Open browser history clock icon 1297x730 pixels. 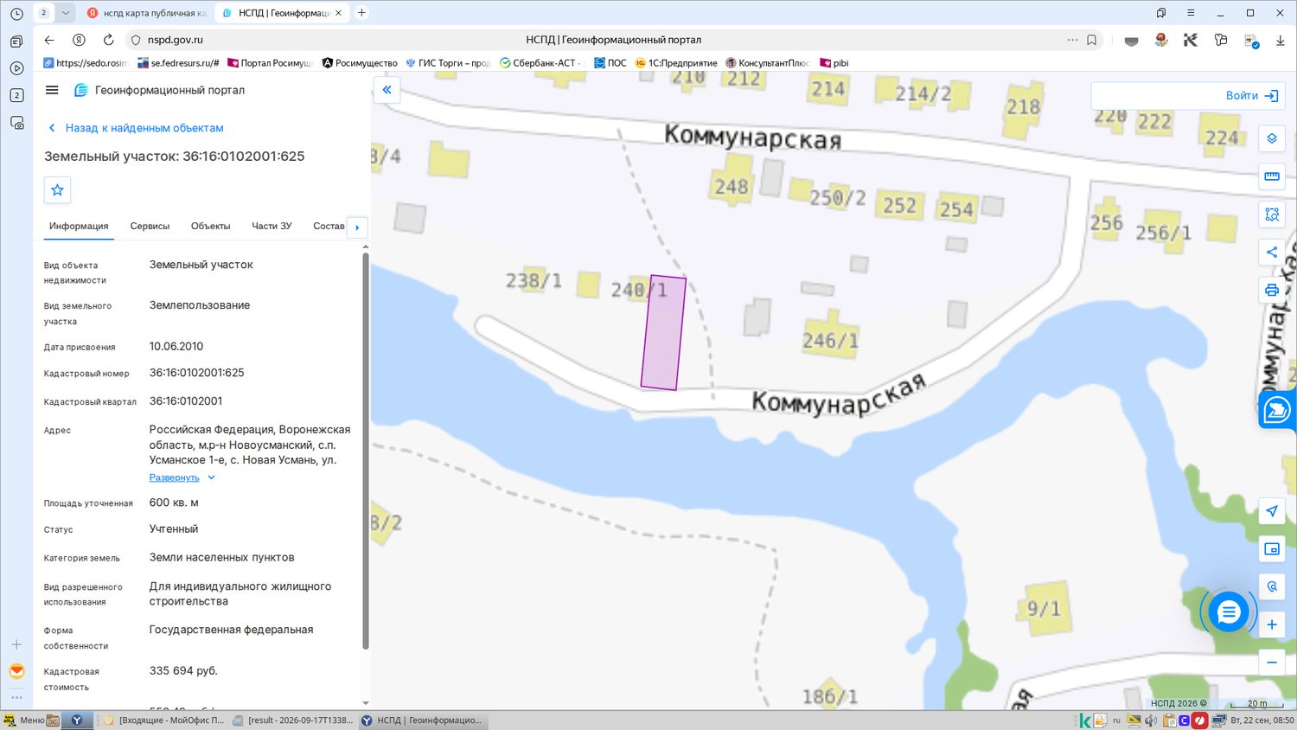pyautogui.click(x=16, y=14)
